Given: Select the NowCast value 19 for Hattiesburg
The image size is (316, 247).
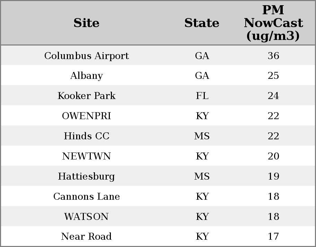Looking at the screenshot, I should tap(273, 176).
